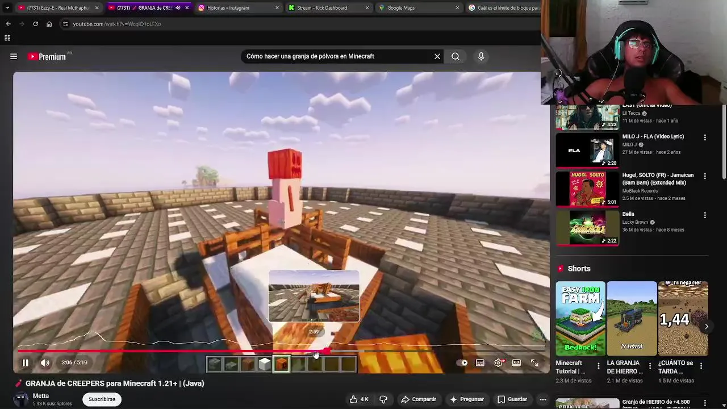Close the Kick Dashboard tab

click(367, 8)
